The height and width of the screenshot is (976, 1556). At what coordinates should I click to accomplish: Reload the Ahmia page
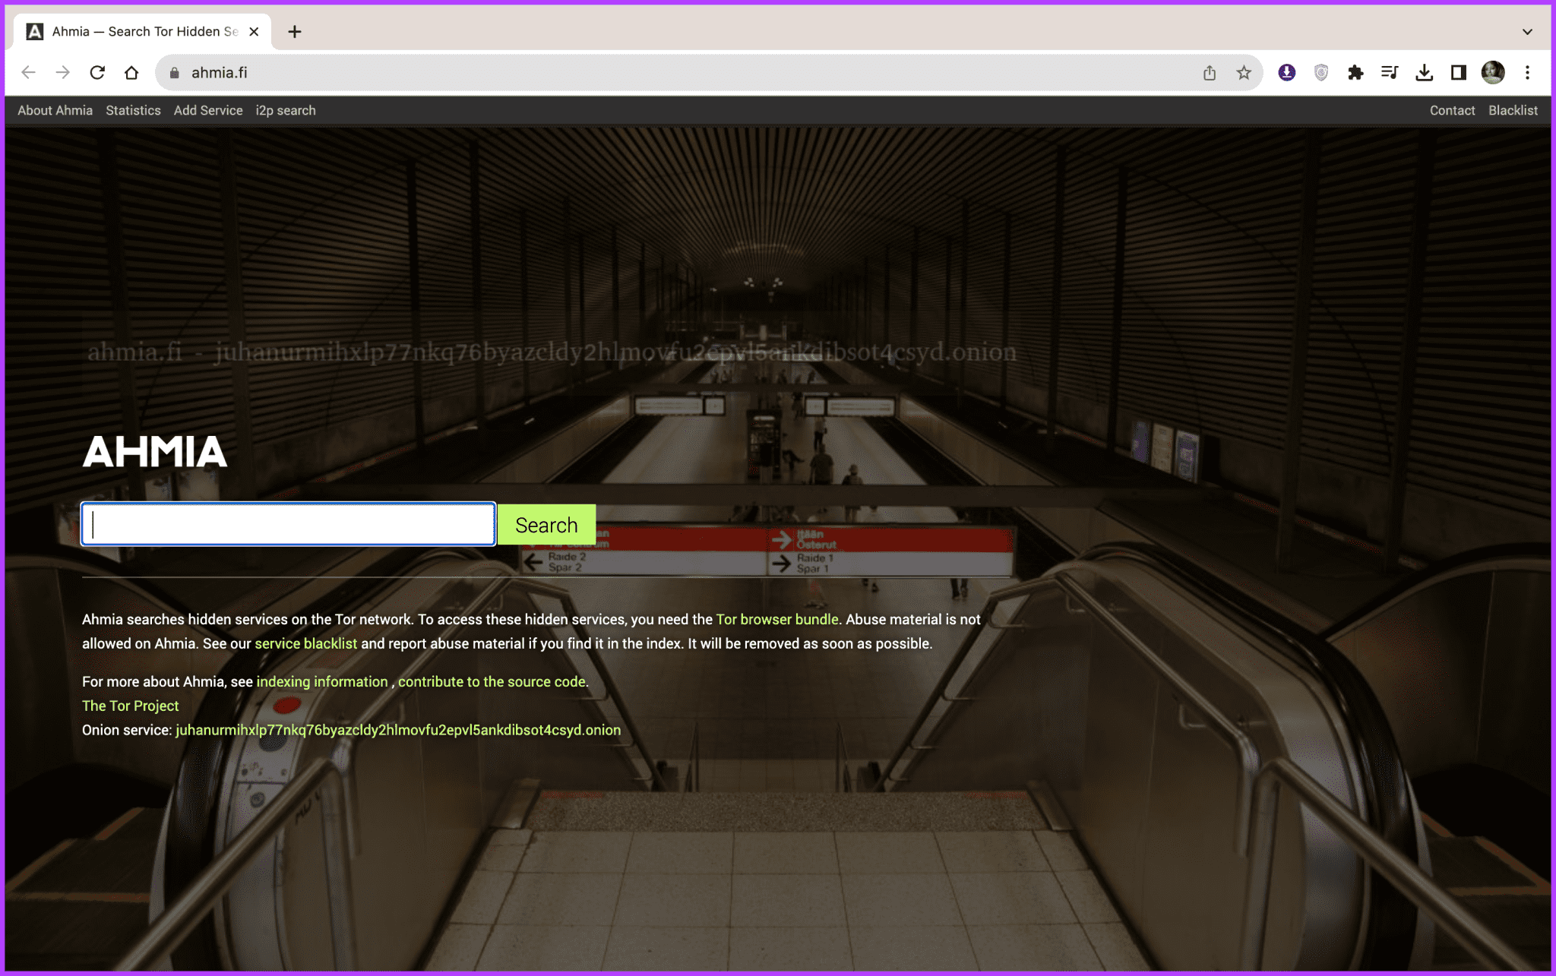pyautogui.click(x=97, y=72)
